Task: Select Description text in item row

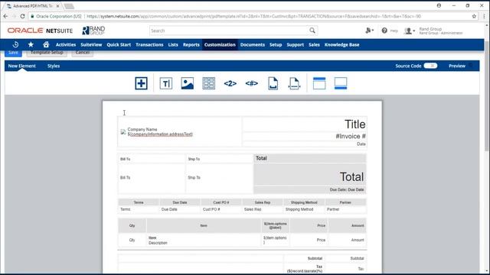Action: click(x=158, y=243)
